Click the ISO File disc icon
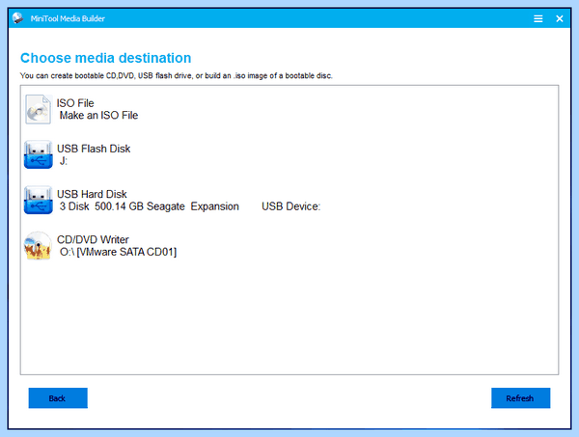Screen dimensions: 579x437 (x=39, y=109)
